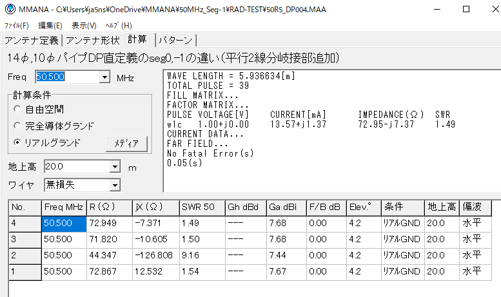
Task: Expand the 地上高 height dropdown
Action: click(x=115, y=167)
